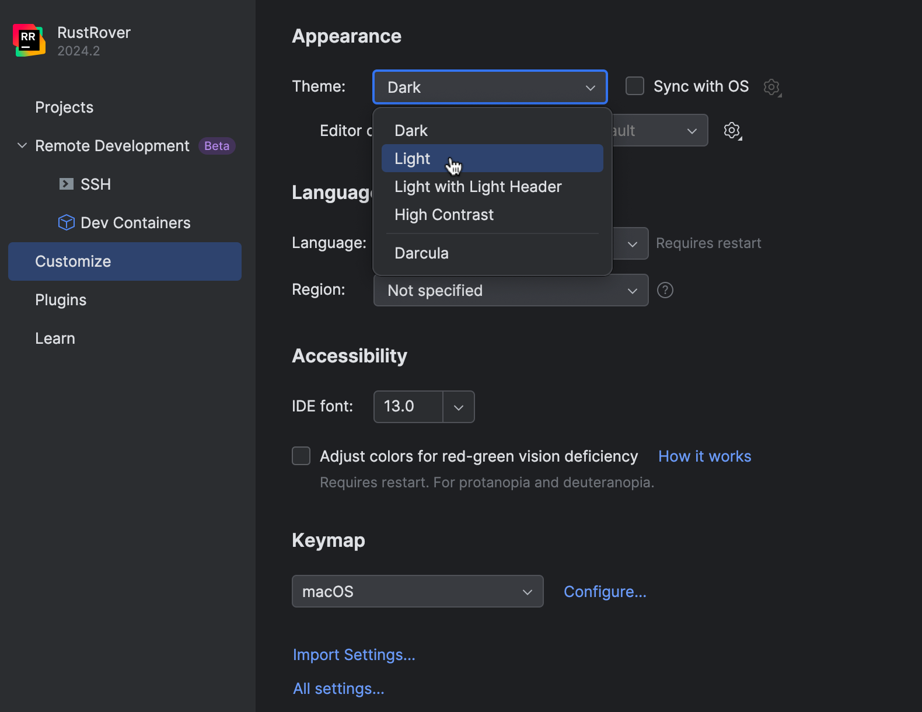Collapse the Remote Development tree section
Image resolution: width=922 pixels, height=712 pixels.
click(x=22, y=145)
